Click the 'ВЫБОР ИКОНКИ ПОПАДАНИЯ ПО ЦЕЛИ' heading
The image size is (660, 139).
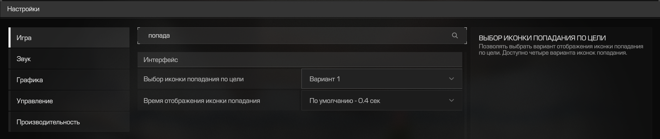pyautogui.click(x=542, y=38)
